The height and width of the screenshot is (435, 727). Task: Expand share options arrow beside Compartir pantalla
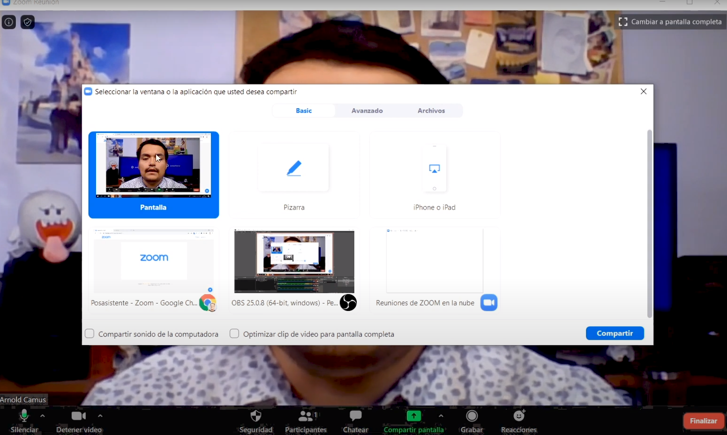coord(441,416)
